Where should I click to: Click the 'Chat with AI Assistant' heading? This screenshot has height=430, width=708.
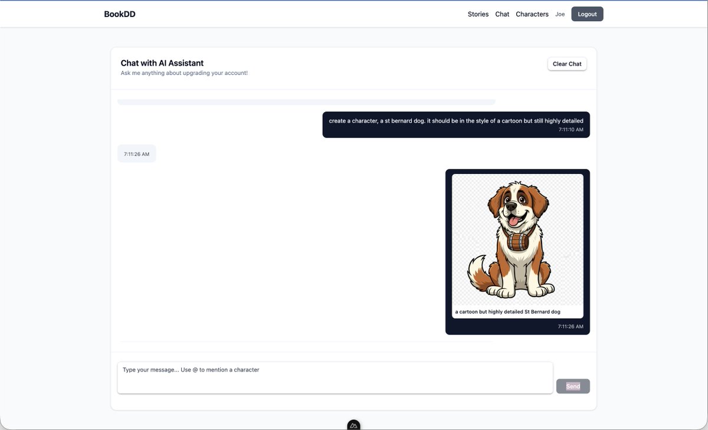click(162, 63)
